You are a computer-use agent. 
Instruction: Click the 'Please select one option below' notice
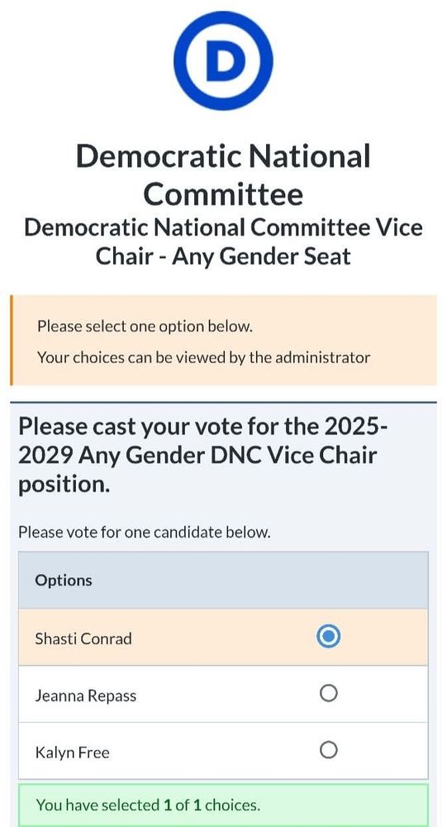point(145,327)
